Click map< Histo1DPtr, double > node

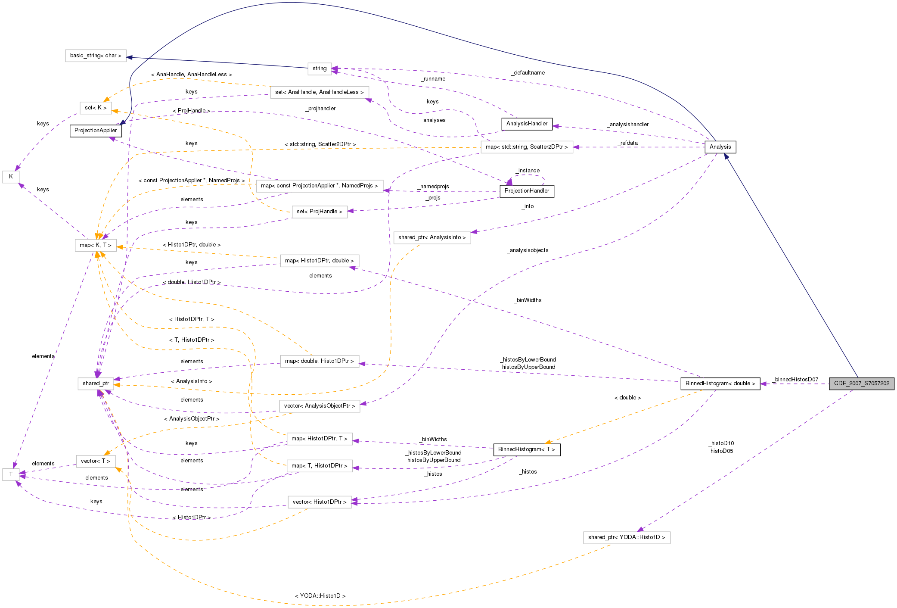320,261
